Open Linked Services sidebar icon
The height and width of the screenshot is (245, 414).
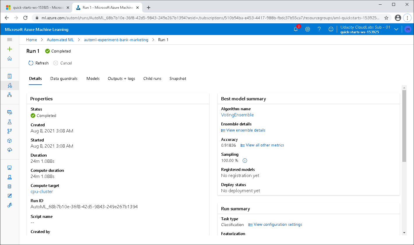tap(10, 205)
